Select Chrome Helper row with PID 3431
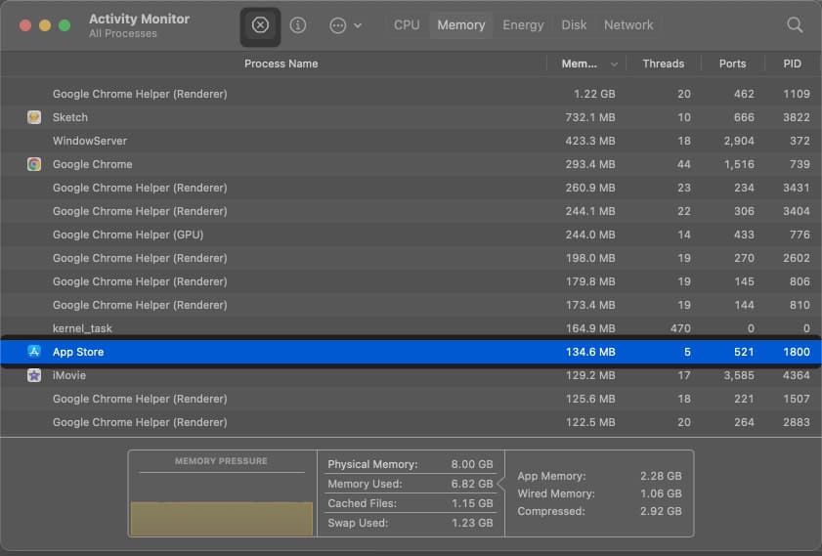This screenshot has height=556, width=822. (x=411, y=188)
